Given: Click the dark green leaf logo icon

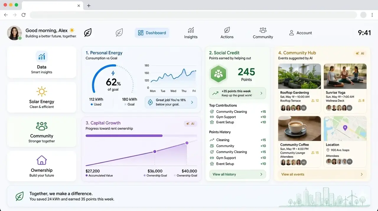Looking at the screenshot, I should click(x=88, y=33).
